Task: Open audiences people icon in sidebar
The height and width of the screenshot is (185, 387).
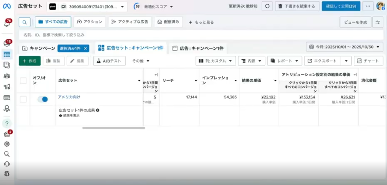Action: [x=7, y=76]
